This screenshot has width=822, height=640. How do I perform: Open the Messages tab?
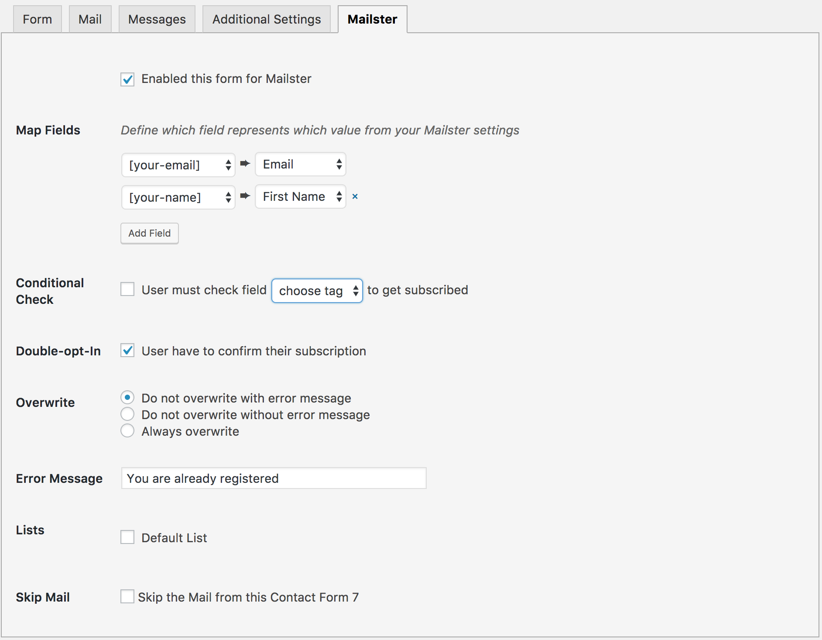point(157,19)
